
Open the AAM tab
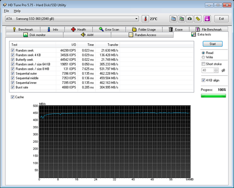click(x=87, y=35)
